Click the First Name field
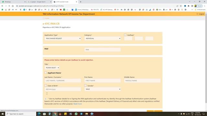The width and height of the screenshot is (207, 116). click(103, 81)
